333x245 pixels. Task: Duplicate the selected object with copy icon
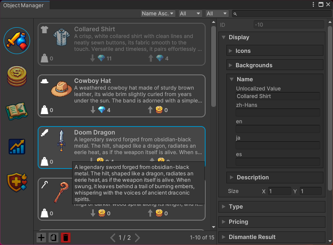point(53,237)
